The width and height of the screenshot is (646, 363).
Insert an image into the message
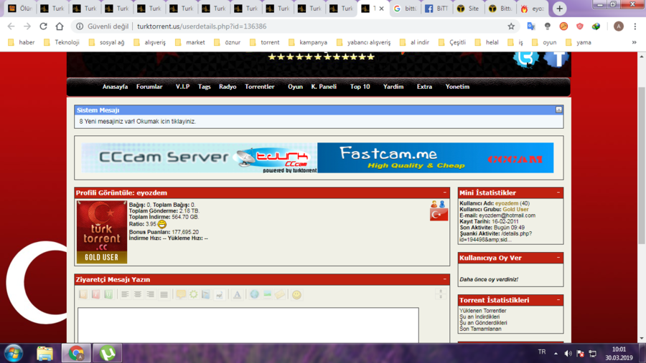pyautogui.click(x=267, y=294)
